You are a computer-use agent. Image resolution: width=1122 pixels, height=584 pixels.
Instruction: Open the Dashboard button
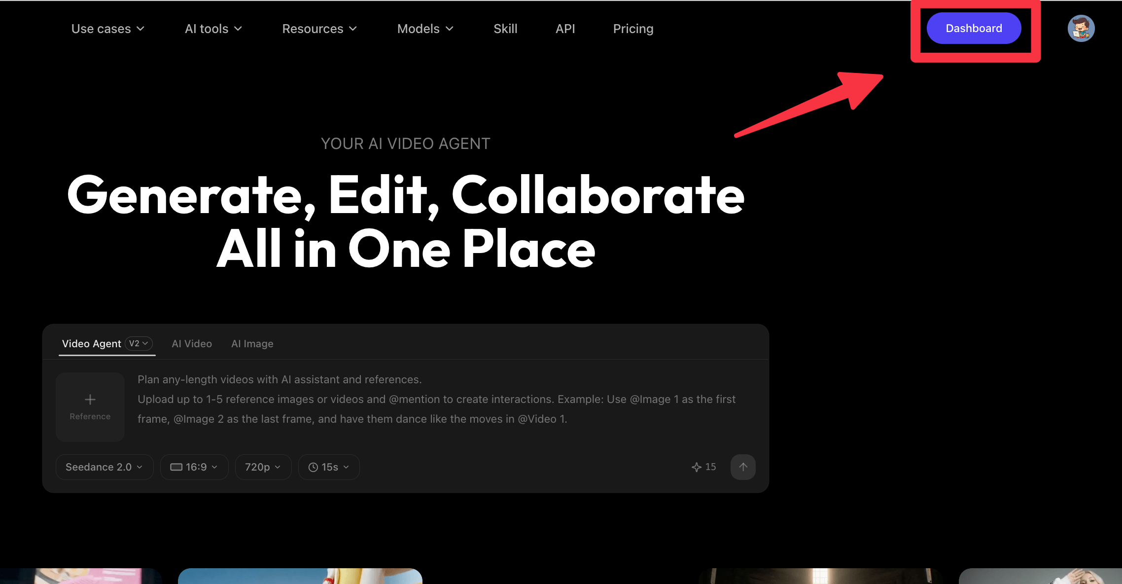point(974,29)
